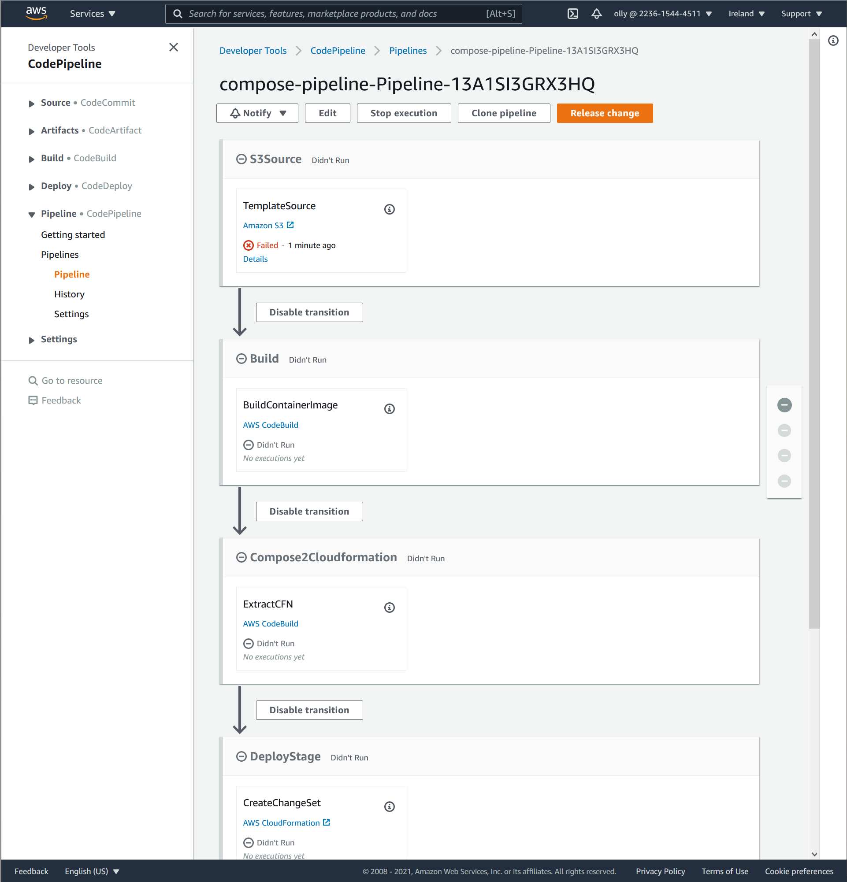Image resolution: width=847 pixels, height=882 pixels.
Task: Open the failed TemplateSource Details link
Action: (x=255, y=259)
